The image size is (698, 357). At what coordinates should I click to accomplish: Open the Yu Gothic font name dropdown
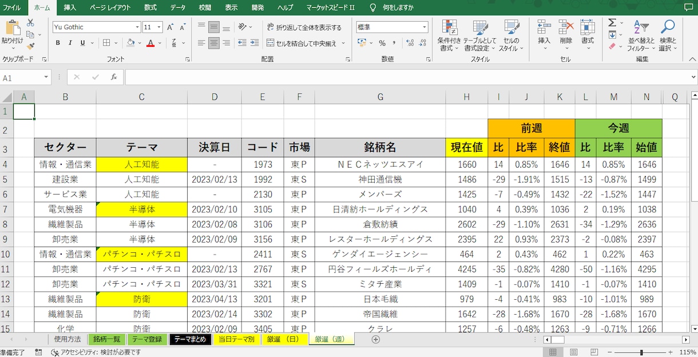click(137, 27)
